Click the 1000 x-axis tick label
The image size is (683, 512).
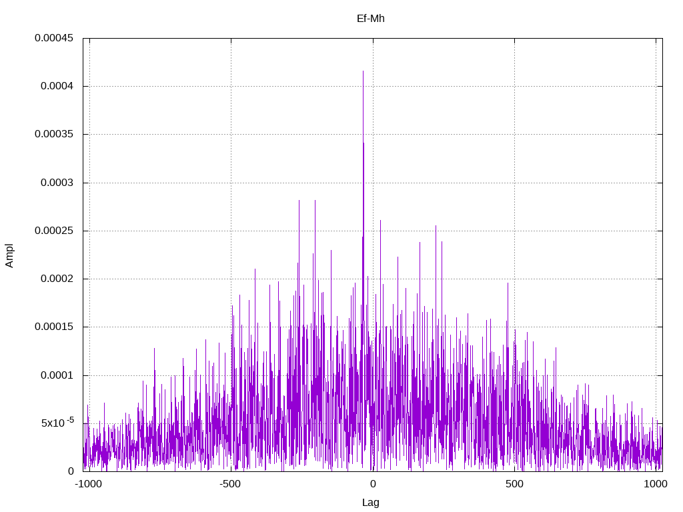click(x=656, y=484)
